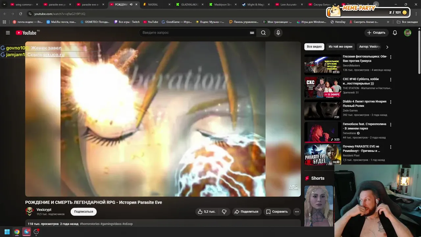Switch to the GLADVALAKAS tab
This screenshot has height=237, width=421.
pos(189,5)
